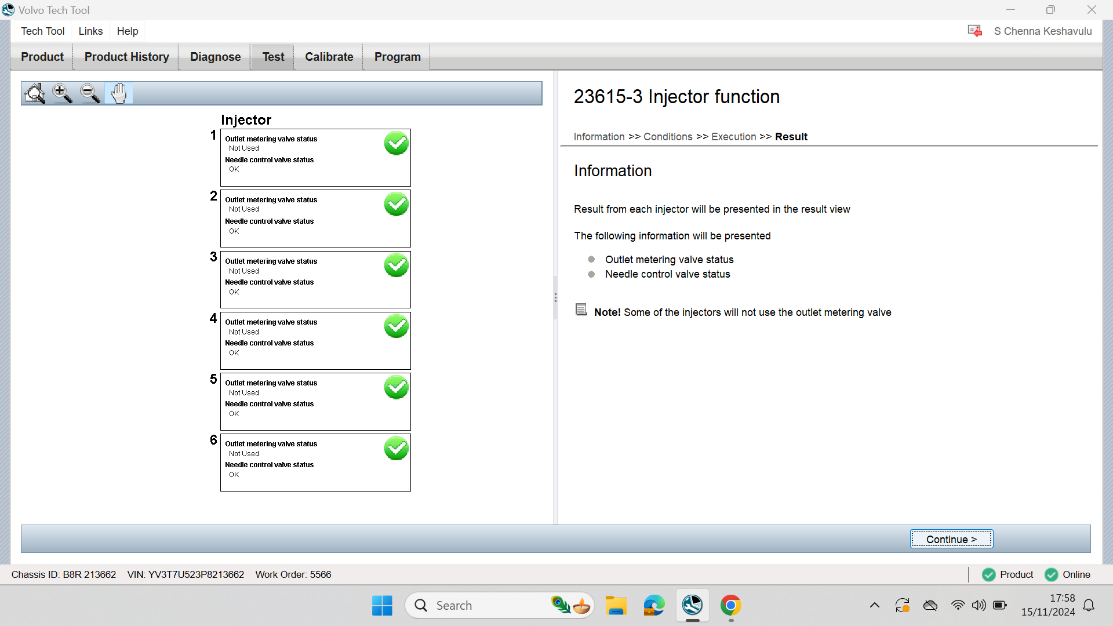Click the Windows taskbar Search box

(x=499, y=605)
